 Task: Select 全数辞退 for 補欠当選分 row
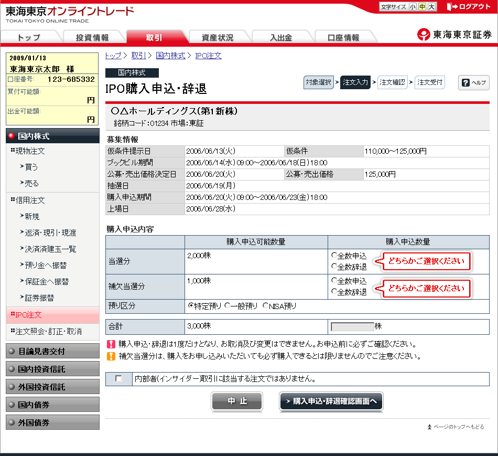click(x=334, y=291)
